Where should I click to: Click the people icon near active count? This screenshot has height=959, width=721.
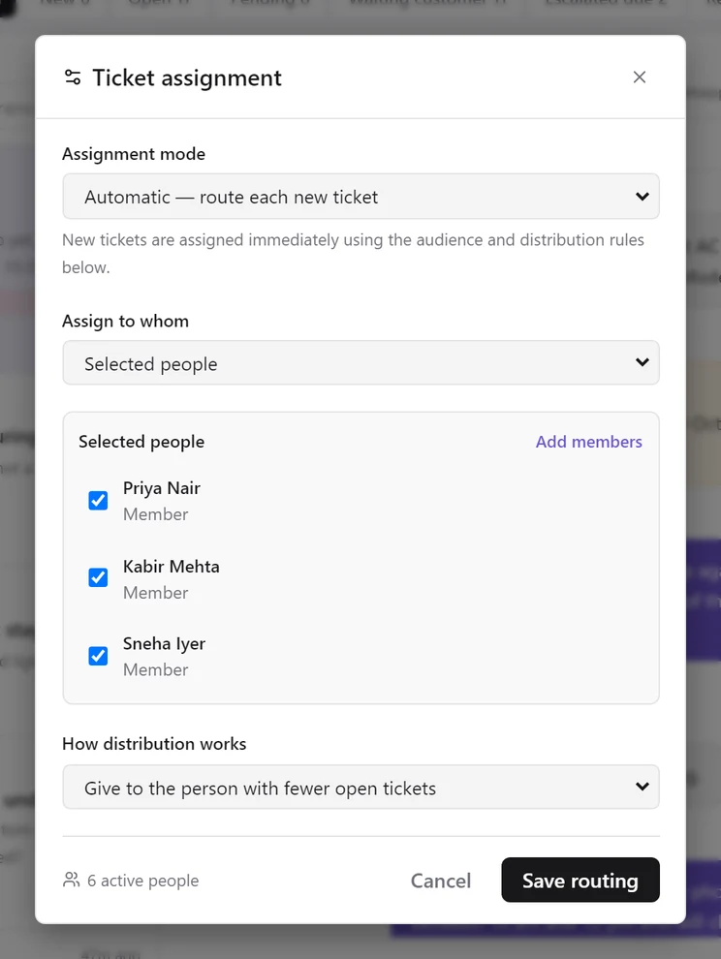coord(71,881)
